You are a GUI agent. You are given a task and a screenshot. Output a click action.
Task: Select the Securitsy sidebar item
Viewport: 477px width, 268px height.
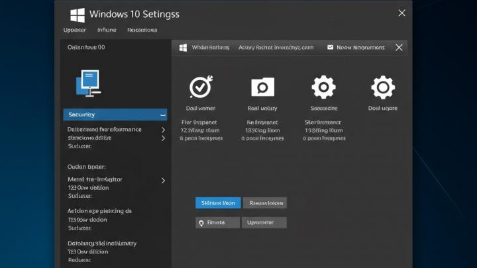point(115,114)
